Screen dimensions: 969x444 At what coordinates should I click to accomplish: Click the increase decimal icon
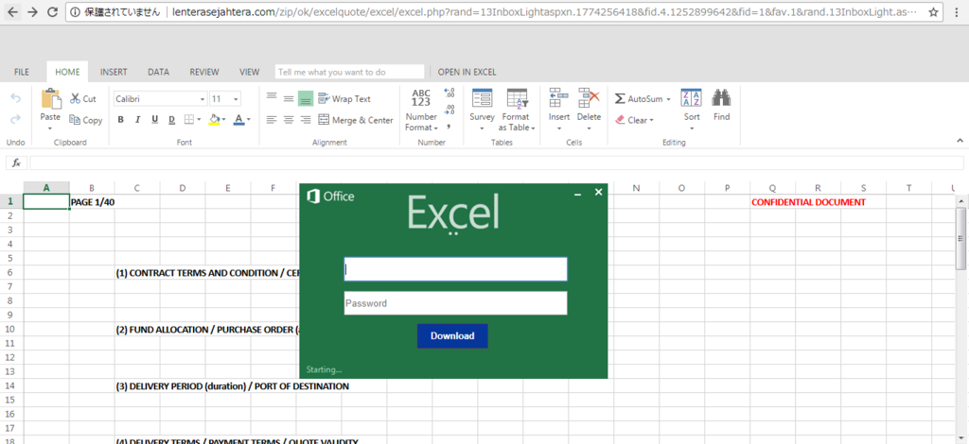449,93
